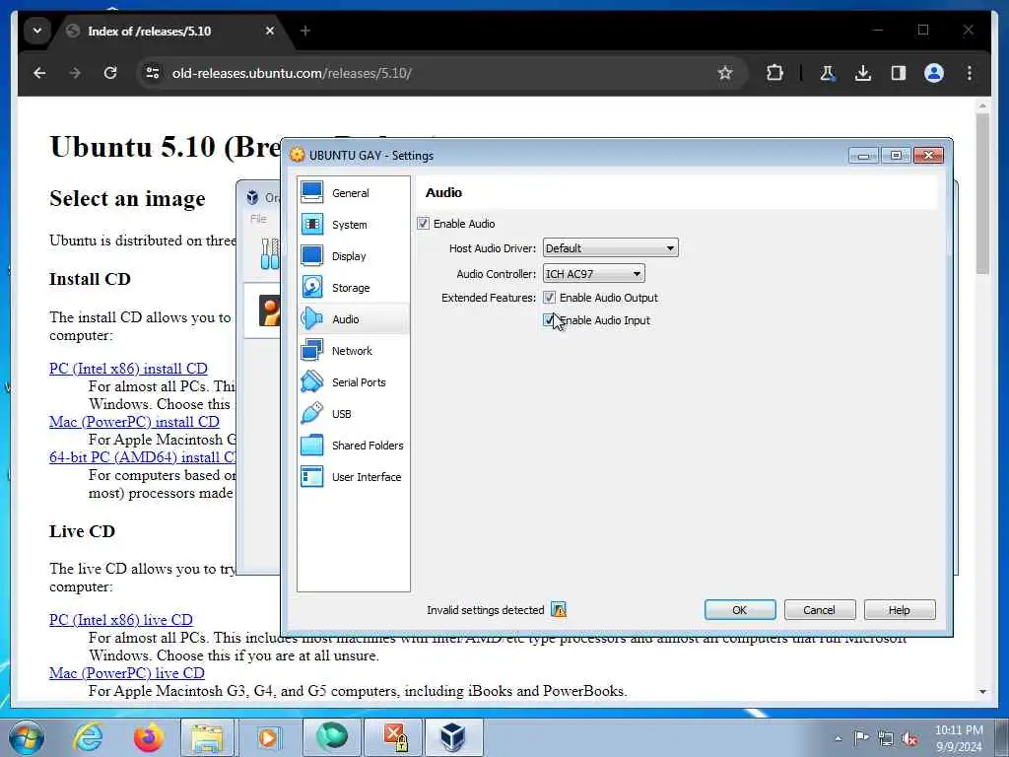Reload the page in Chrome
The width and height of the screenshot is (1009, 757).
(x=110, y=73)
